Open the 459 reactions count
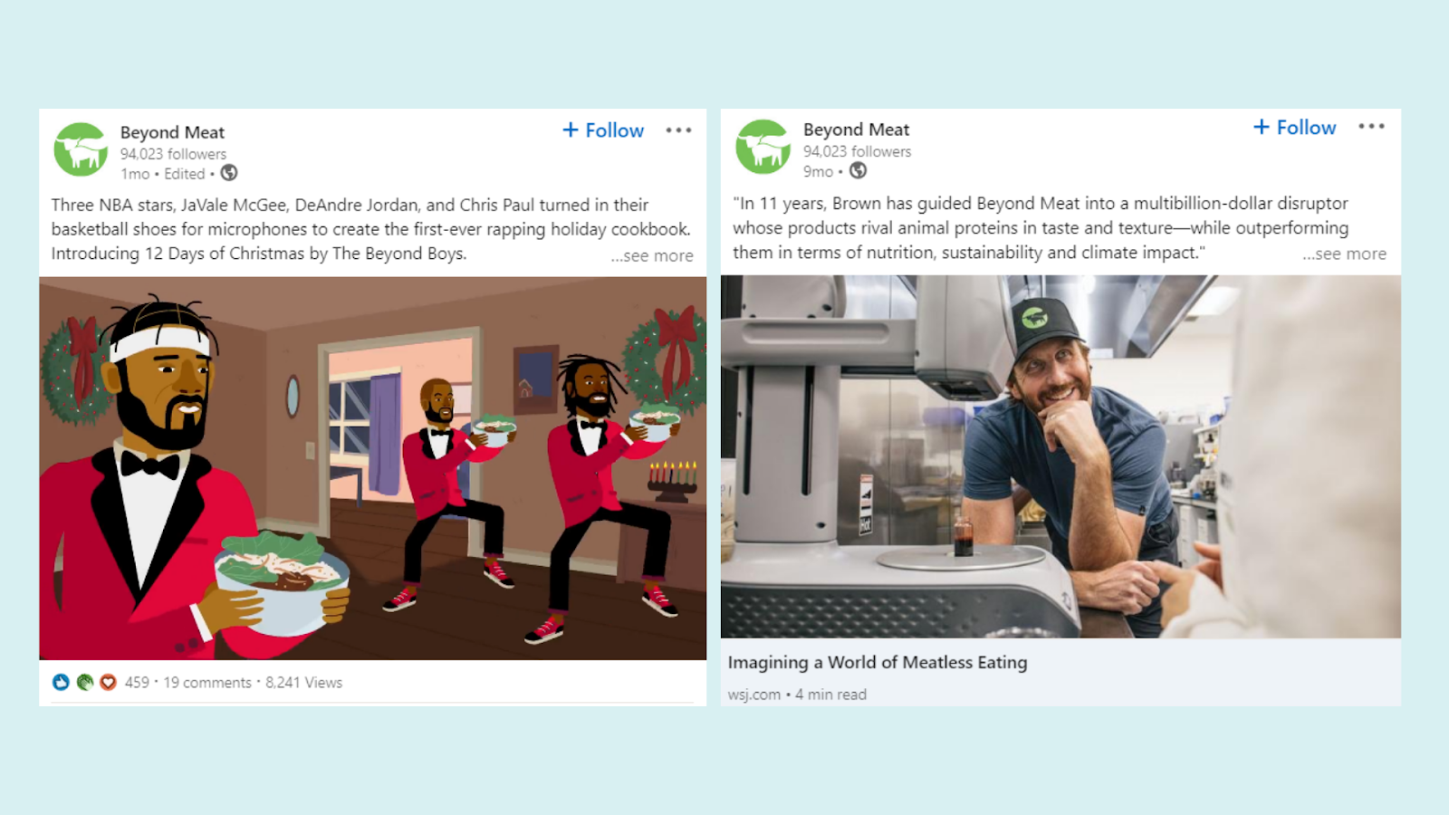 coord(137,683)
